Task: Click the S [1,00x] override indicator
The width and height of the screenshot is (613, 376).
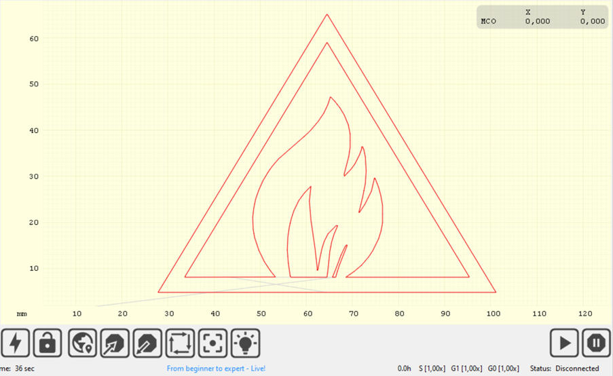Action: click(432, 369)
